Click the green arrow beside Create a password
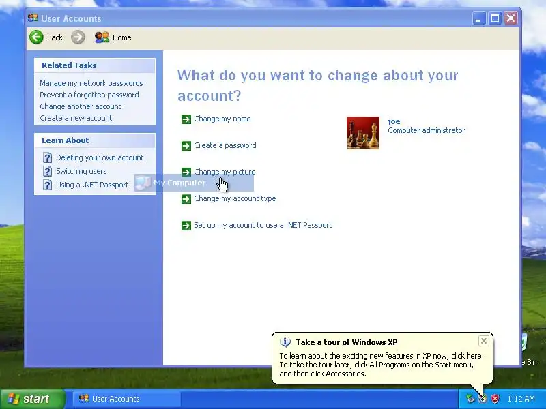The height and width of the screenshot is (409, 546). (186, 146)
